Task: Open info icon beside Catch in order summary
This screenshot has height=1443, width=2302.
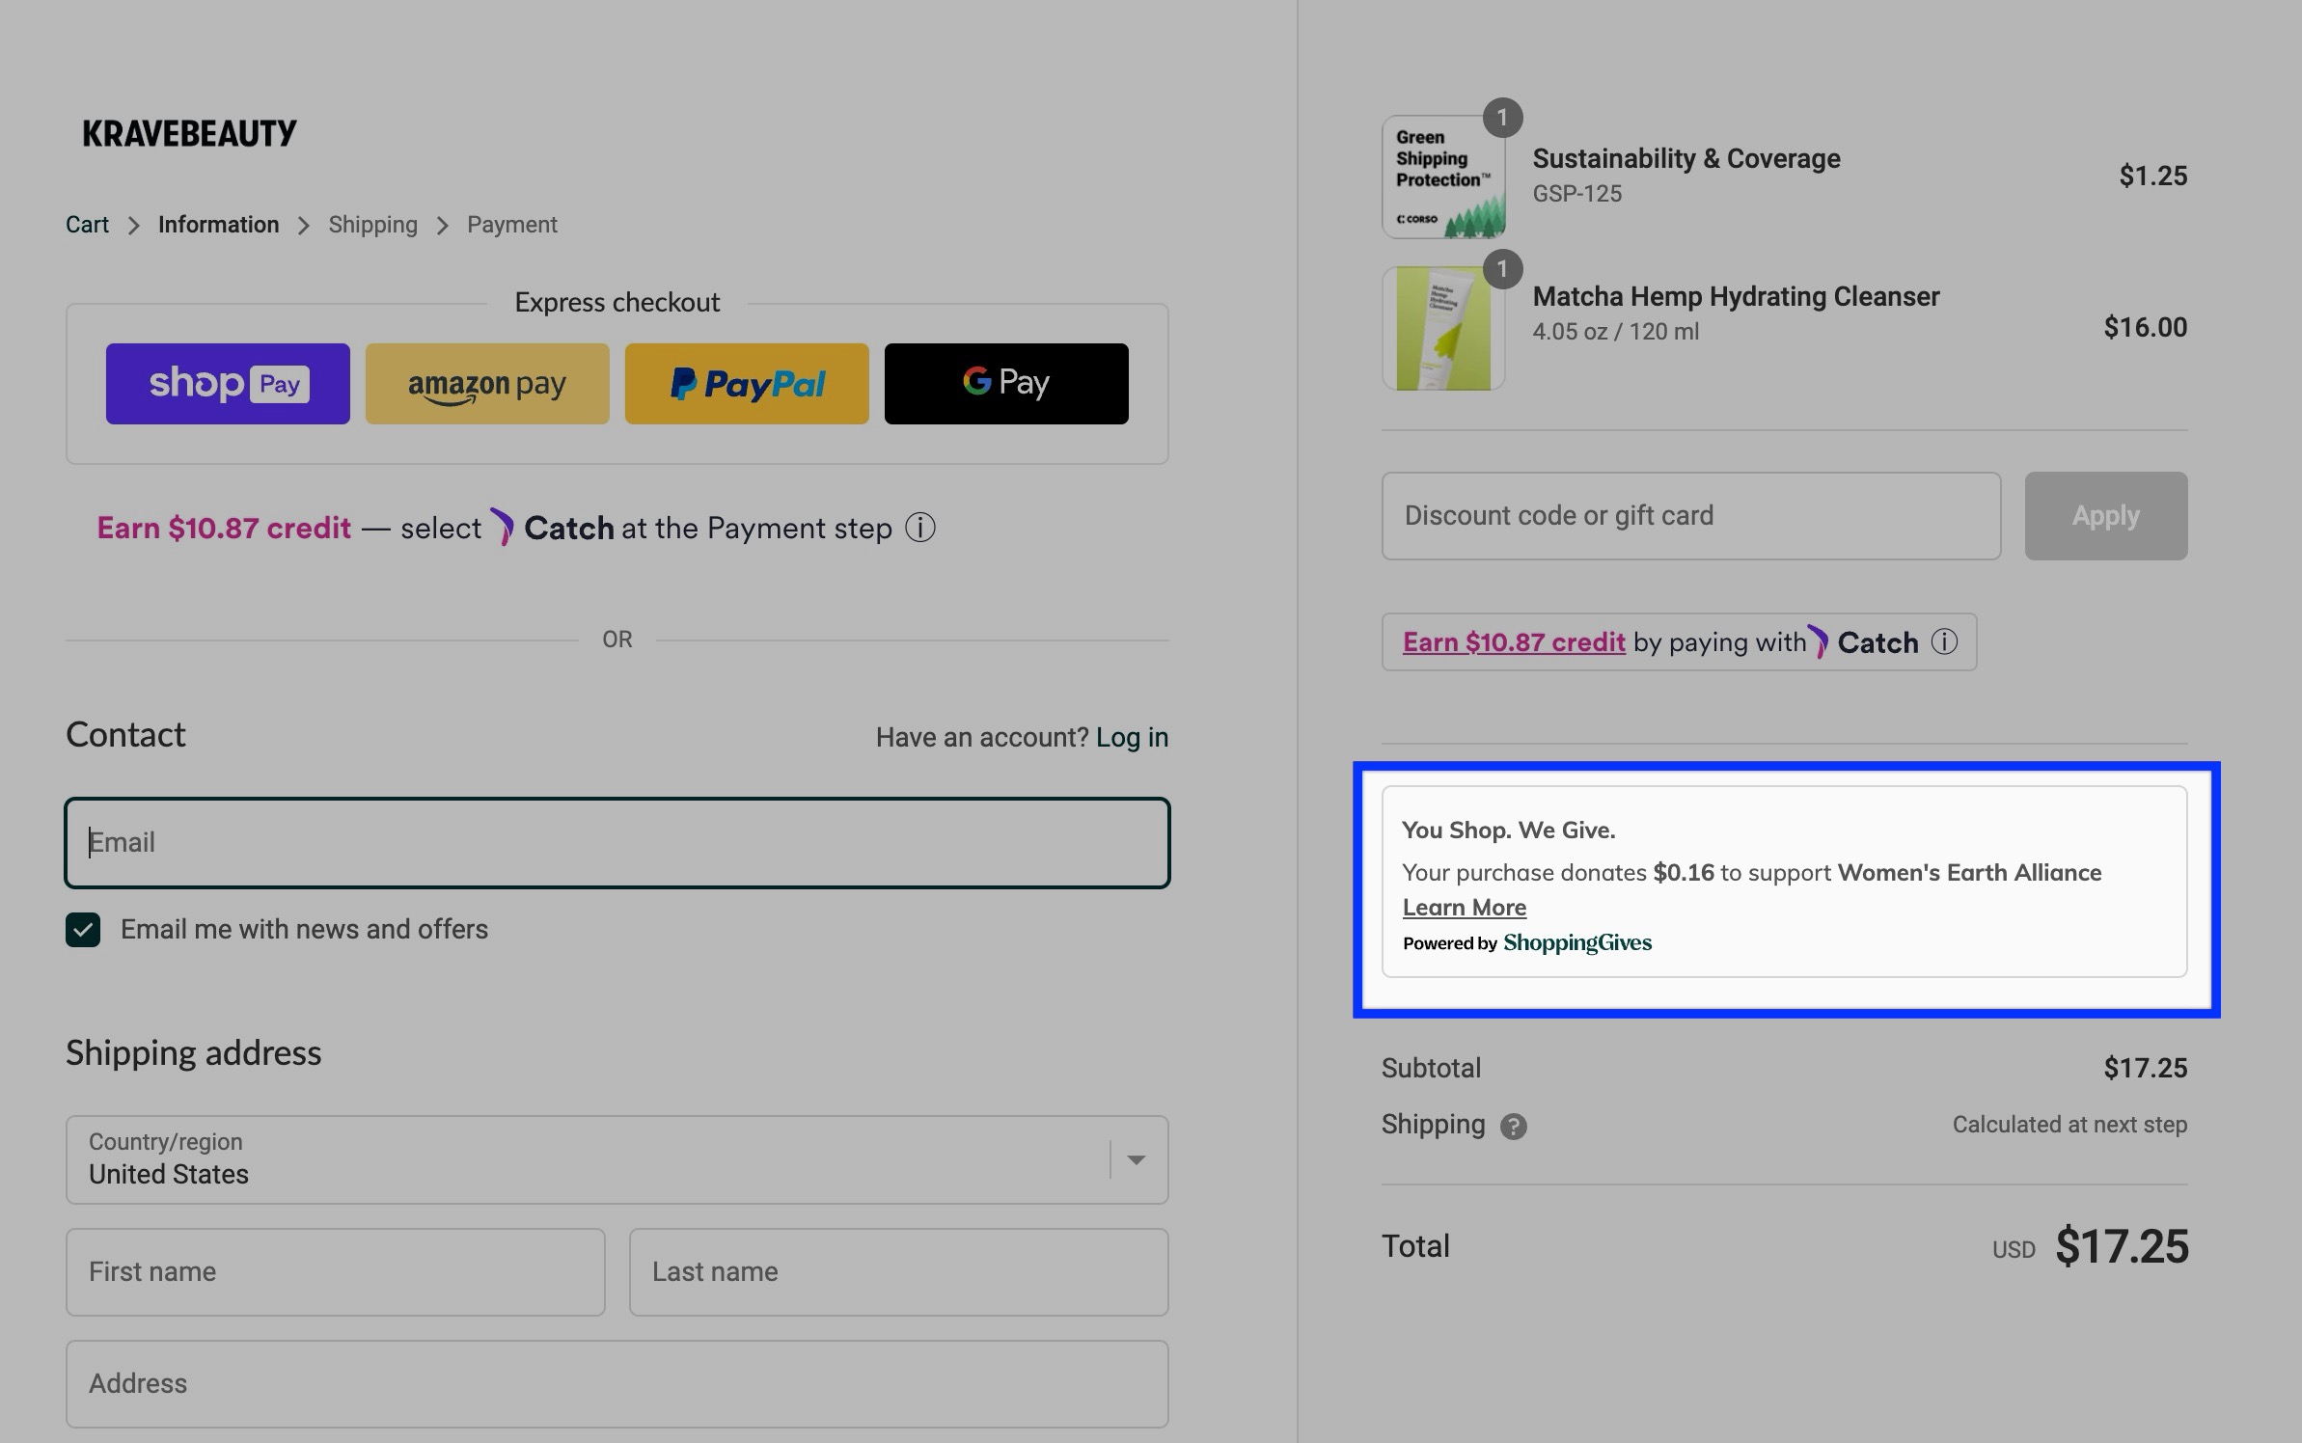Action: tap(1944, 641)
